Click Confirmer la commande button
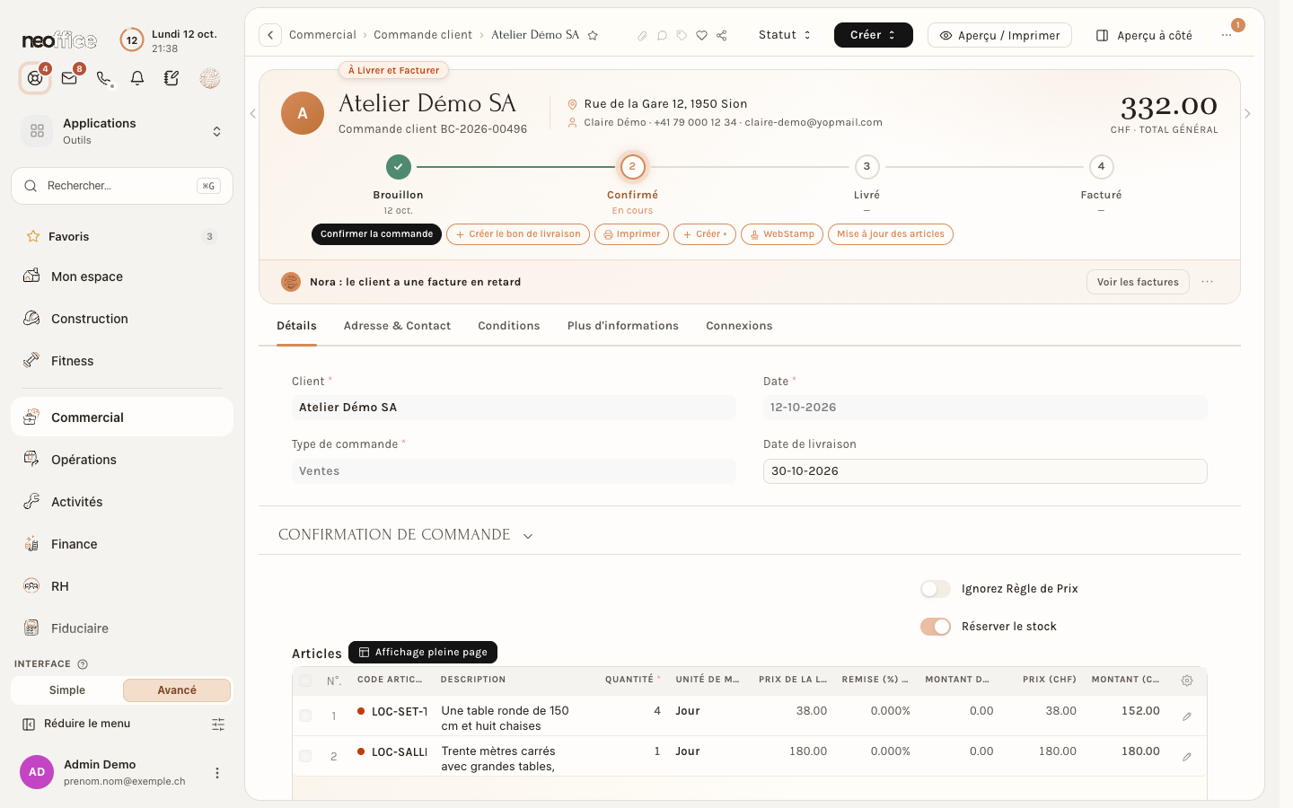1293x808 pixels. click(x=376, y=234)
